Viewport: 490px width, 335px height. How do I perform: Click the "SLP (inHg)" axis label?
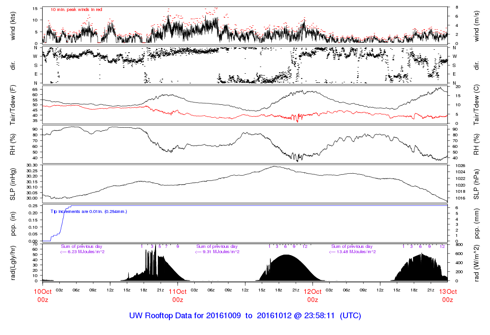coord(13,183)
